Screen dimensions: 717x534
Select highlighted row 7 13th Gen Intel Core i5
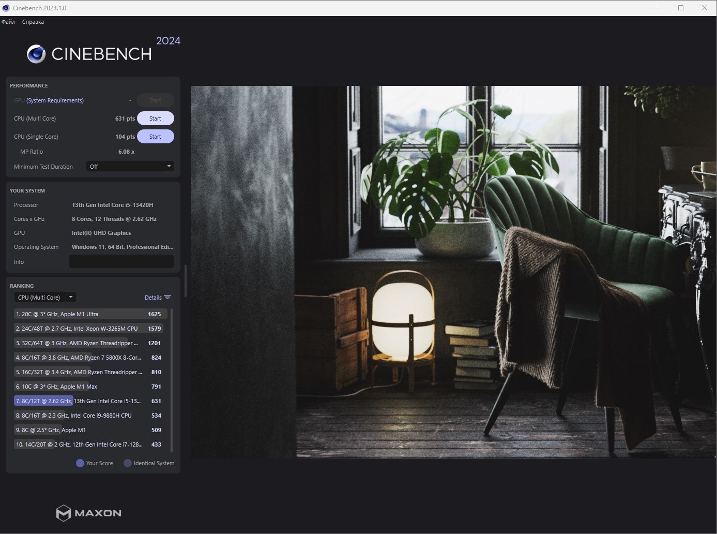click(90, 401)
